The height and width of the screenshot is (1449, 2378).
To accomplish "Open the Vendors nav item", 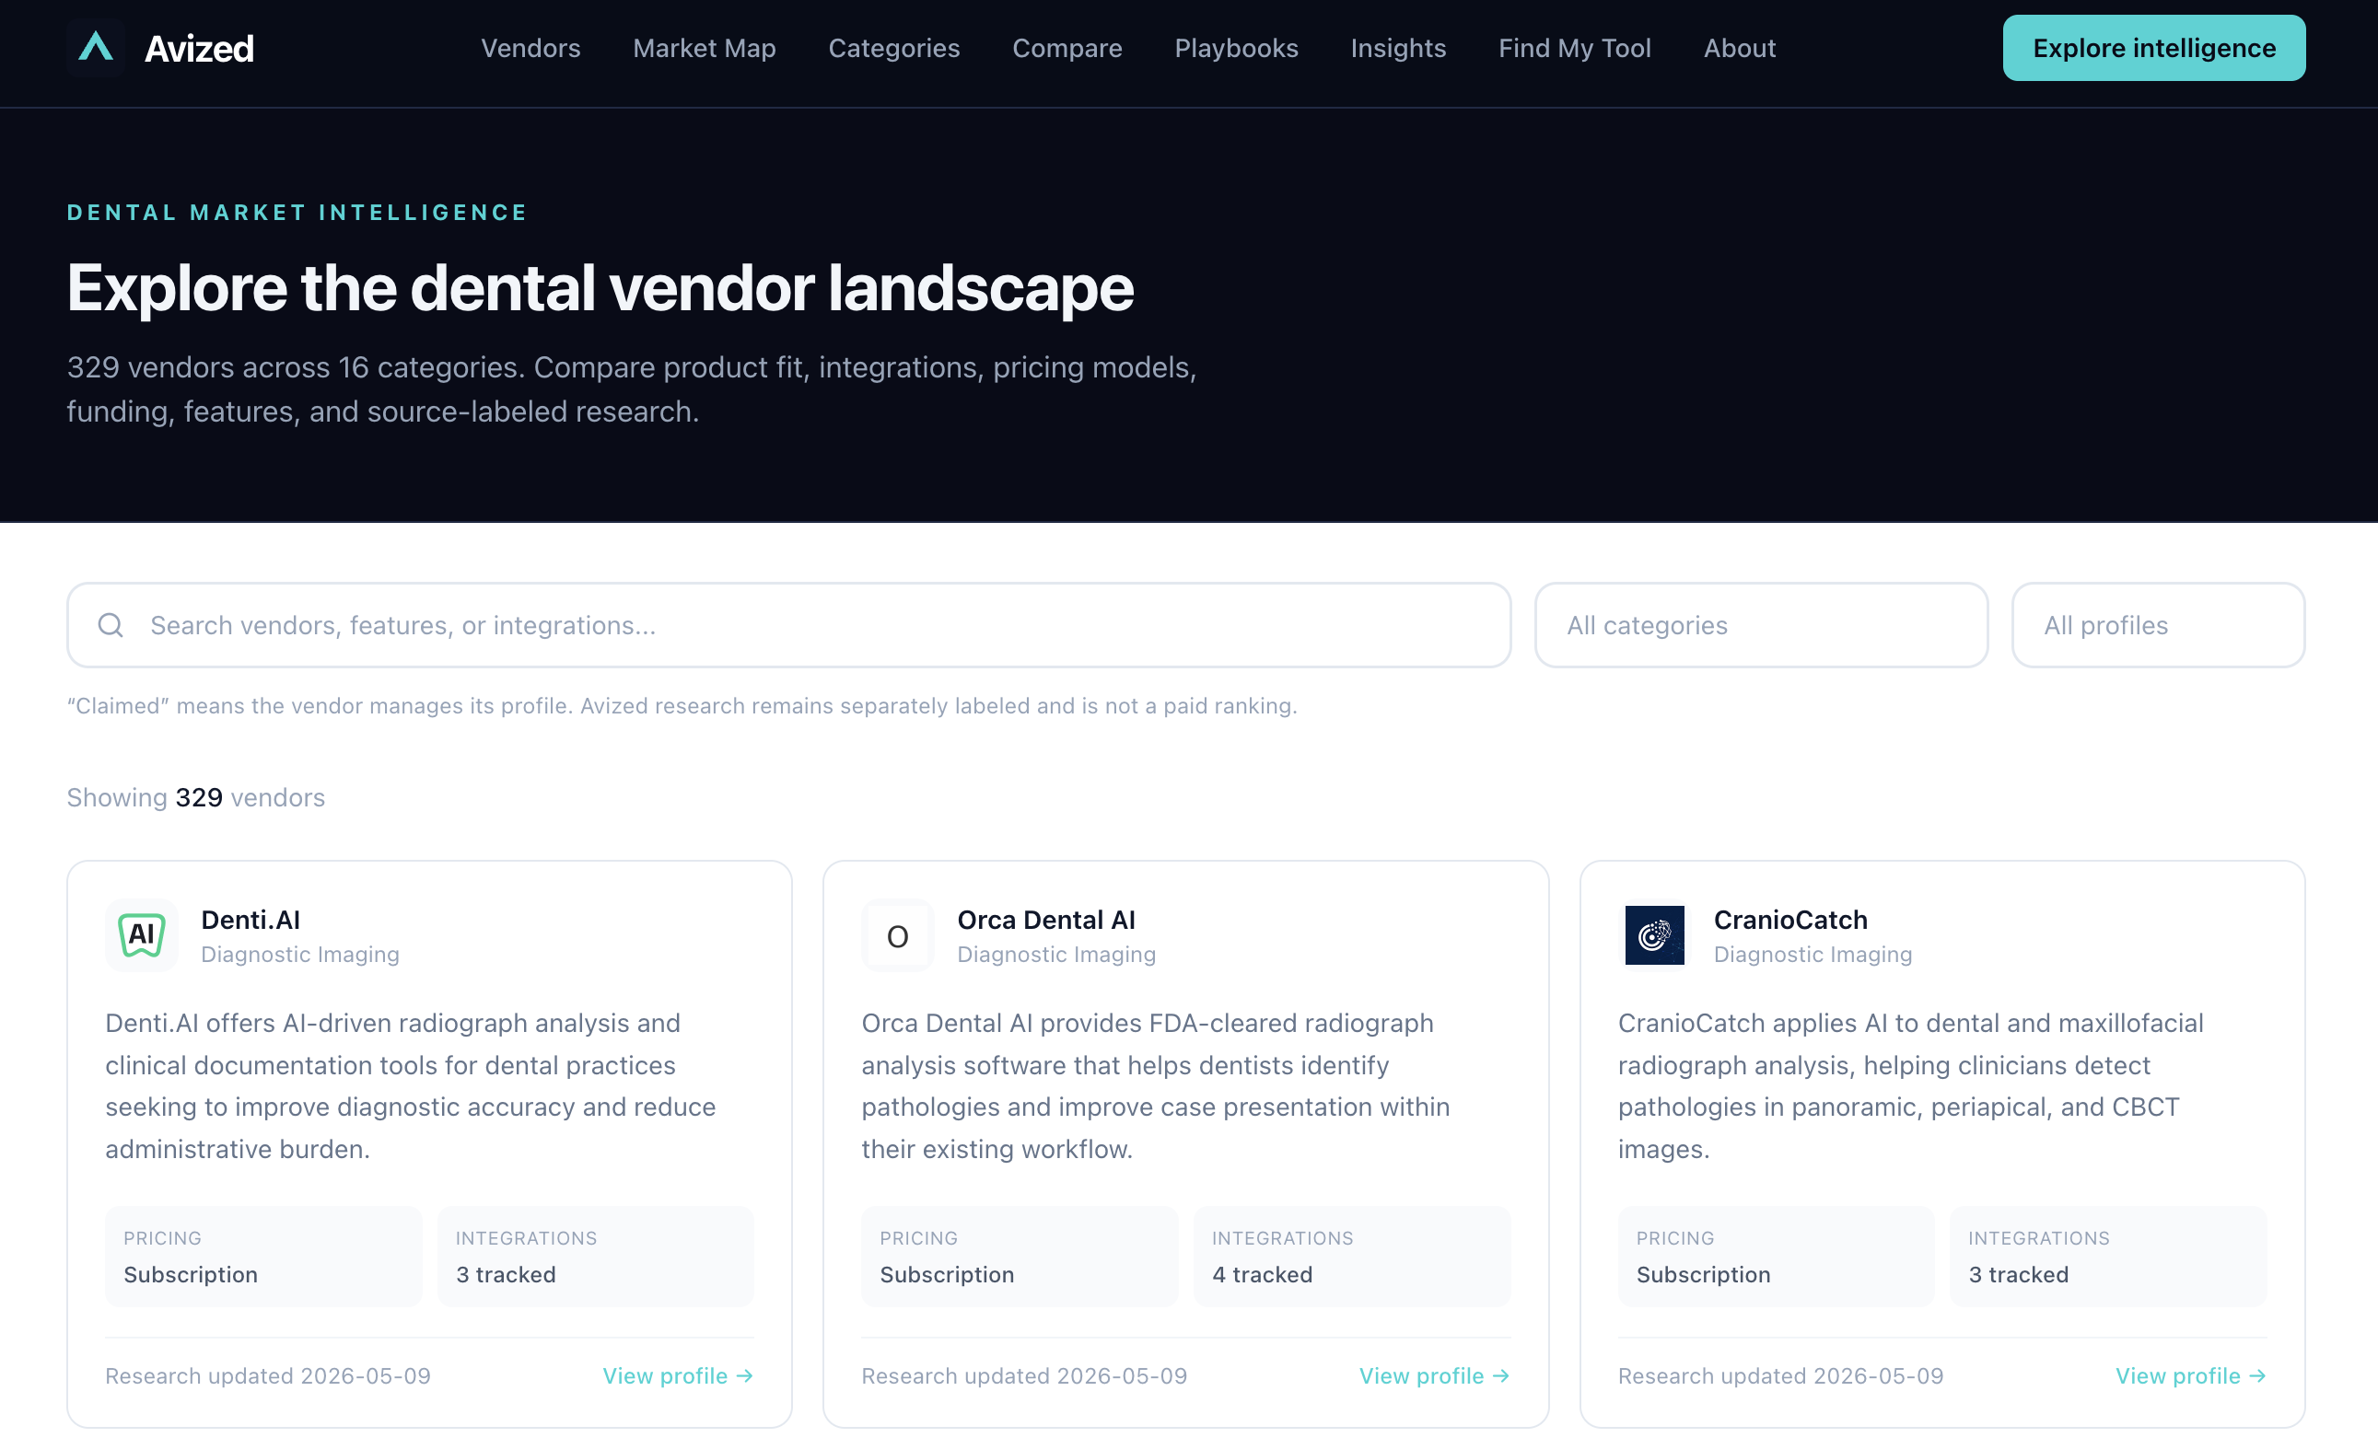I will pos(530,48).
